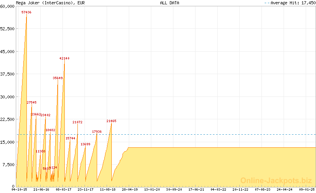Click the Average Hit: 17,450 legend
This screenshot has height=193, width=316.
290,3
